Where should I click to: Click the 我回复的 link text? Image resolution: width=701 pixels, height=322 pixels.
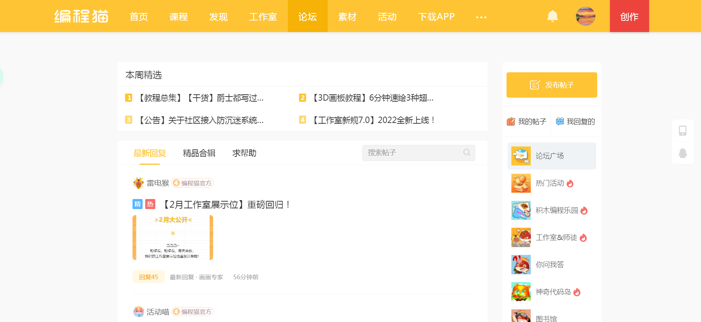581,121
